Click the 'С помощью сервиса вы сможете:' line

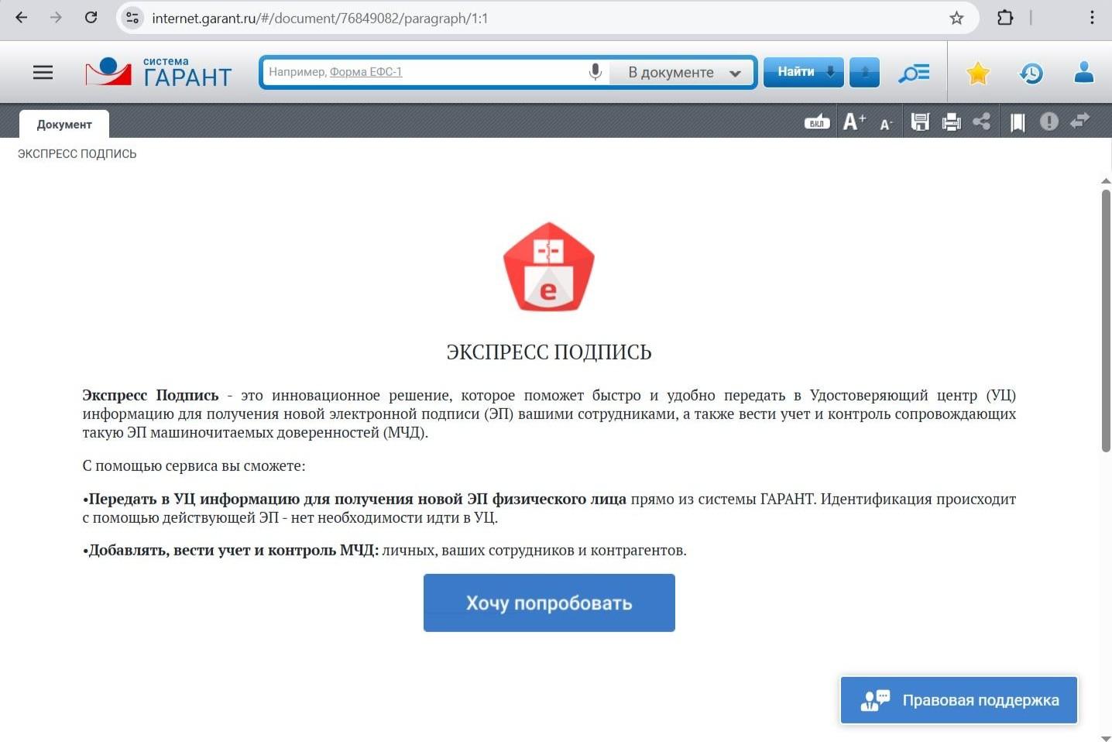194,465
